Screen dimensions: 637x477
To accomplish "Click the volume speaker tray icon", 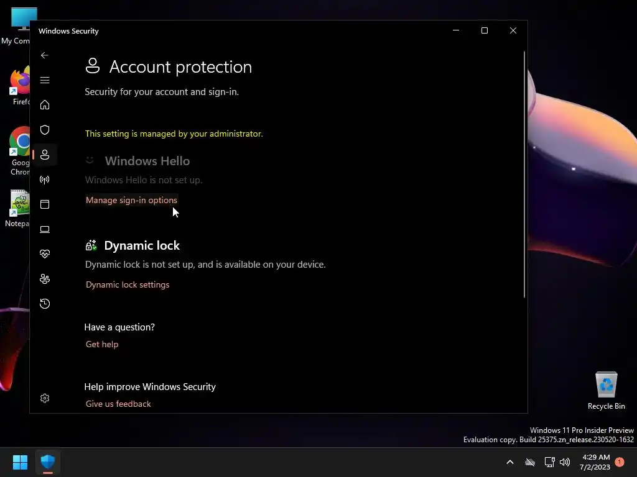I will [x=565, y=462].
